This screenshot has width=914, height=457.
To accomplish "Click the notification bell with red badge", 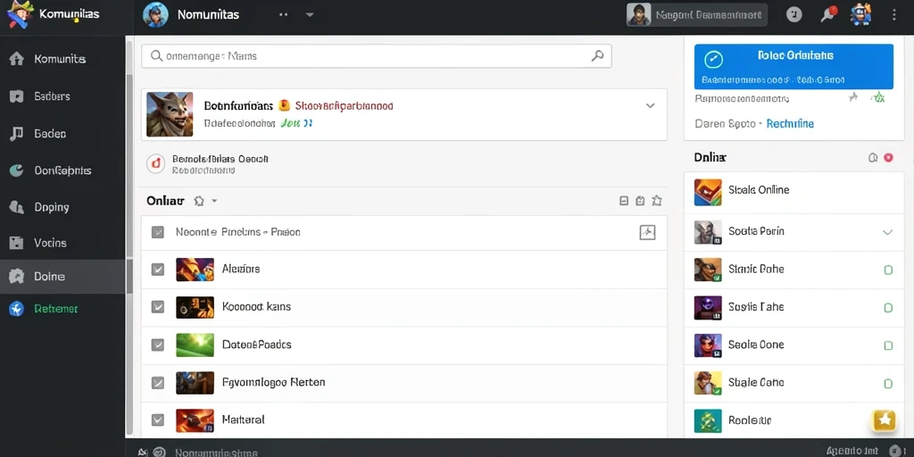I will pos(828,14).
